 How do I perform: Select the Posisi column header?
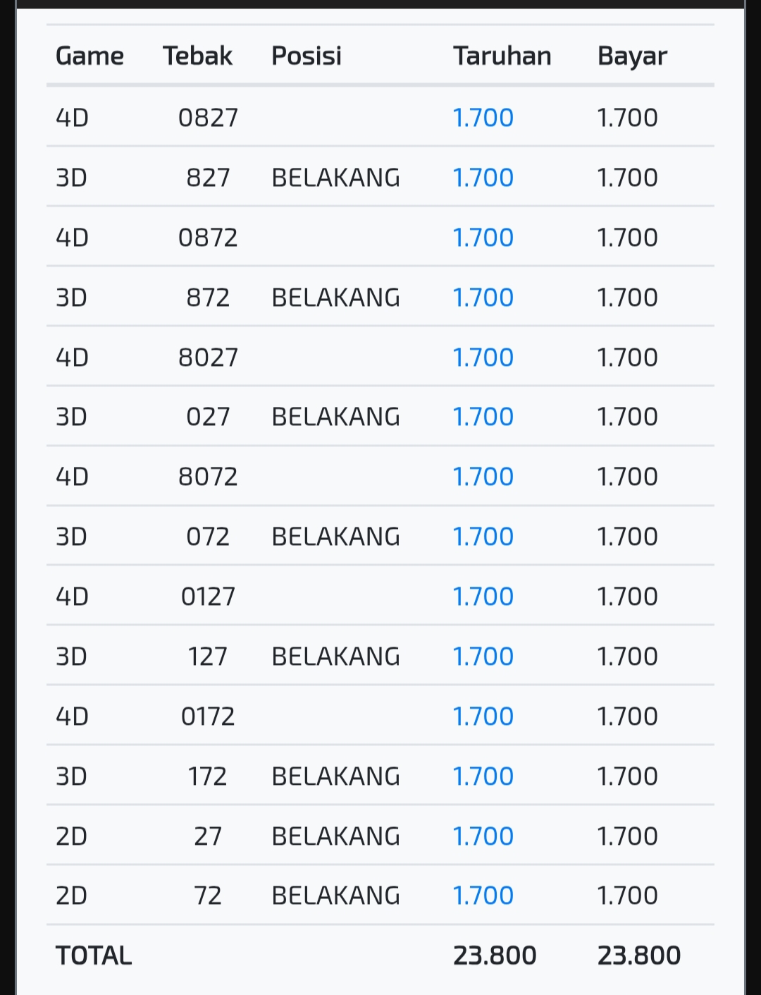307,56
